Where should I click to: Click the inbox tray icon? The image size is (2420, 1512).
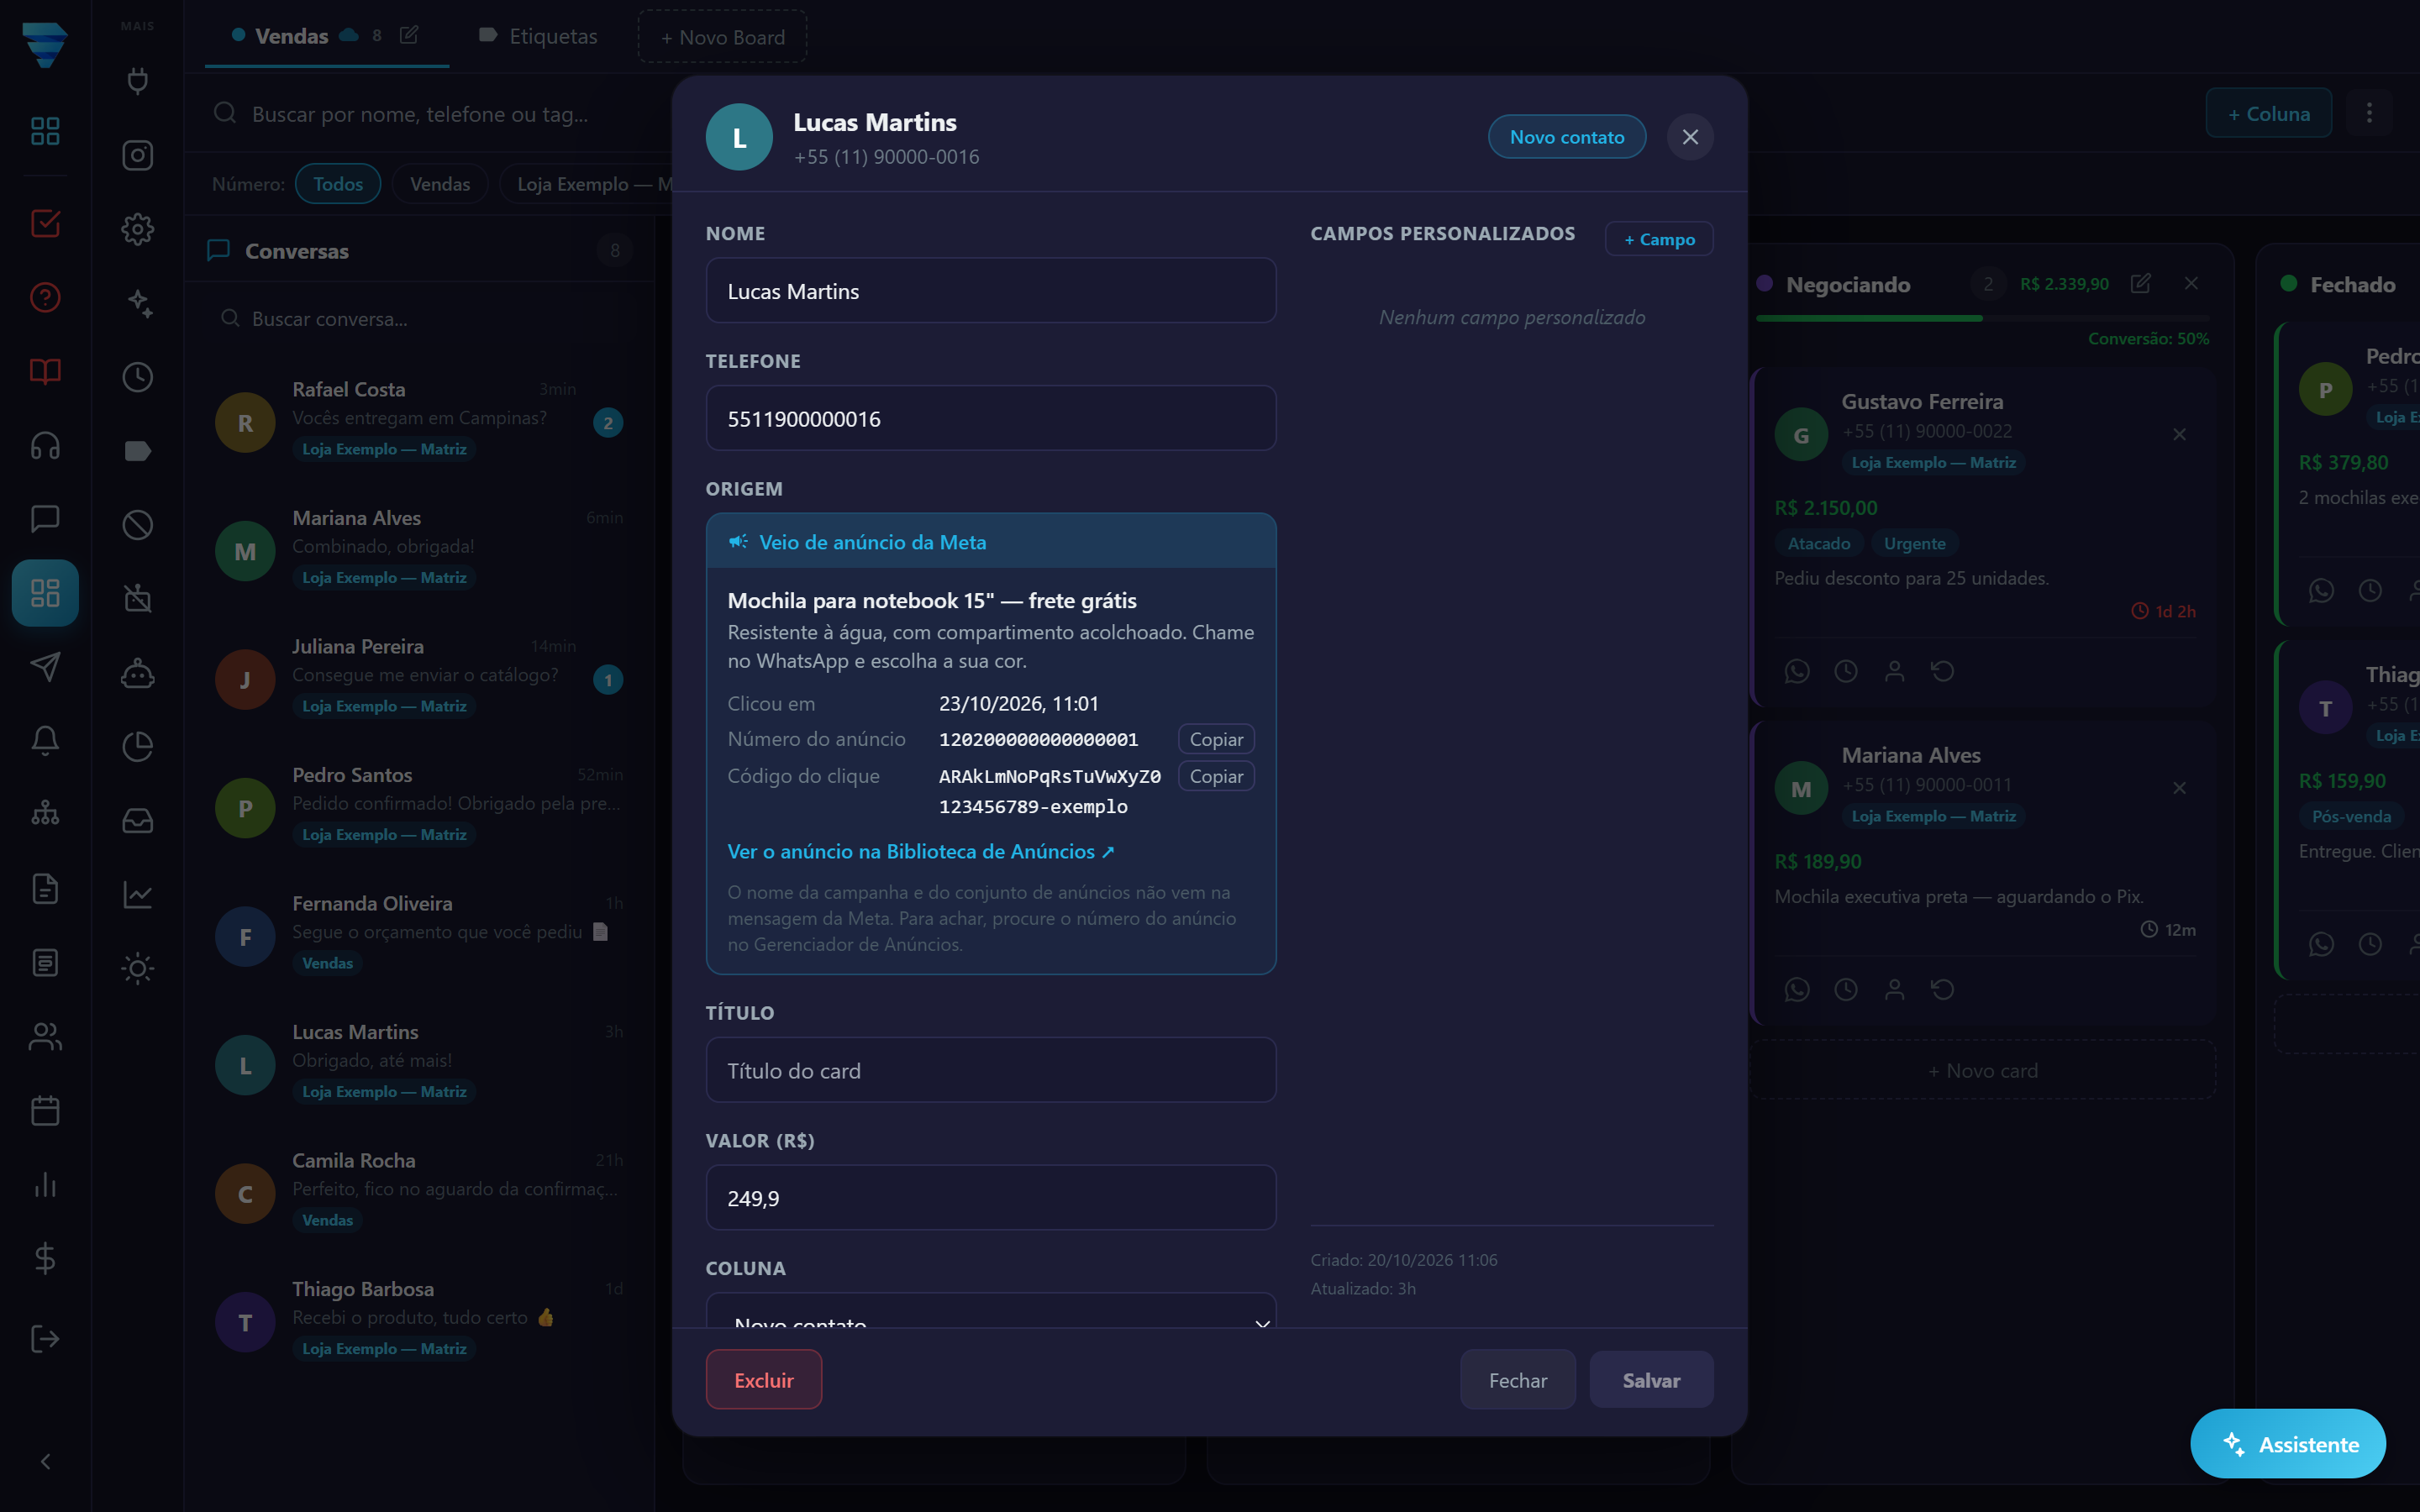point(137,821)
